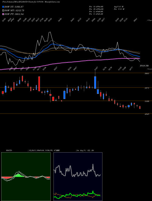This screenshot has width=152, height=201.
Task: Click the 4849 price level label
Action: coord(147,114)
